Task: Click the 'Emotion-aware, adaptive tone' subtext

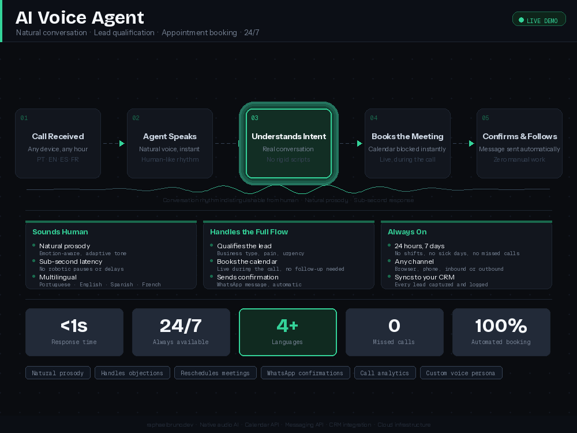Action: [x=83, y=253]
